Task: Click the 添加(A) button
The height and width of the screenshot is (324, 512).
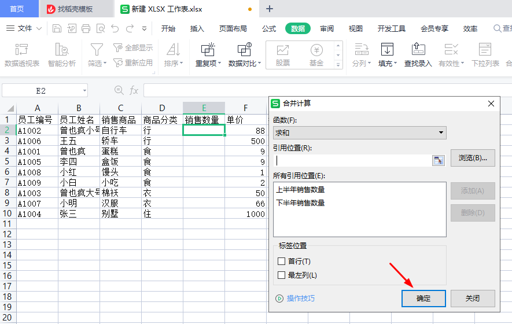Action: coord(473,191)
